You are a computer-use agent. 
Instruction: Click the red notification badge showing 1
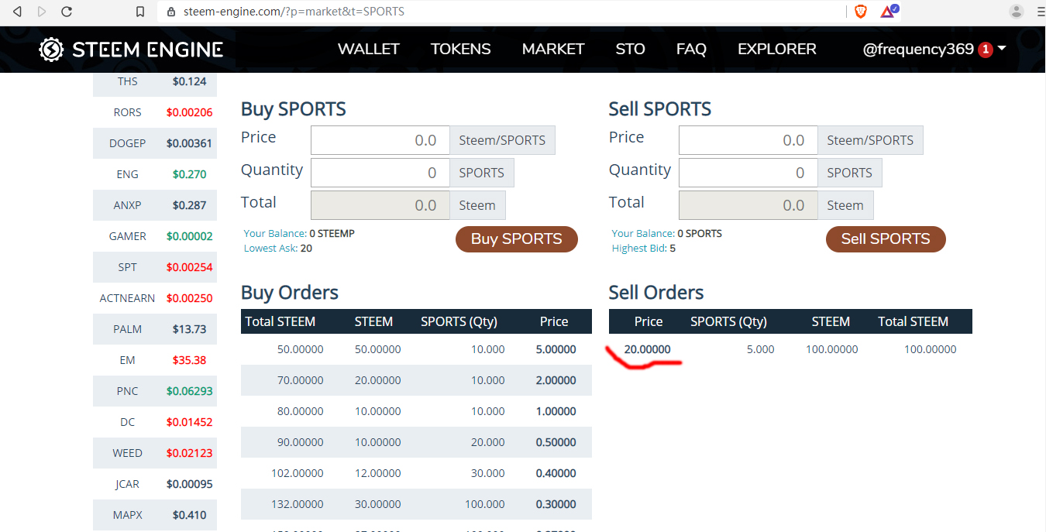pos(986,50)
